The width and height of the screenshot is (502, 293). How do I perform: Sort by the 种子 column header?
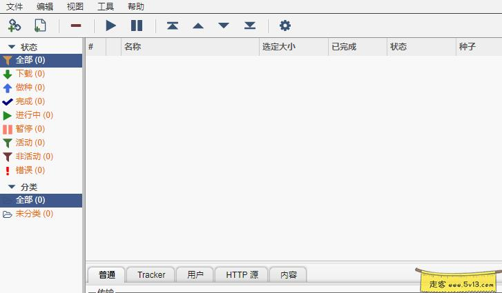pos(479,47)
